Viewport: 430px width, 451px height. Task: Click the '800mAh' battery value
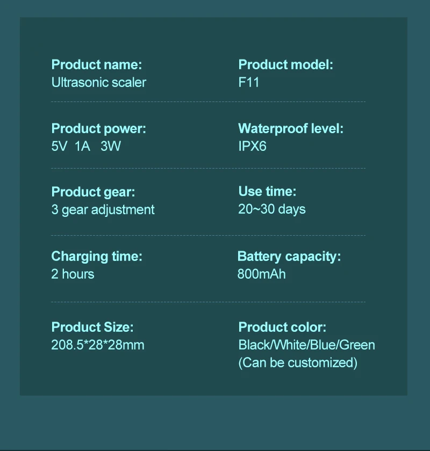tap(261, 274)
